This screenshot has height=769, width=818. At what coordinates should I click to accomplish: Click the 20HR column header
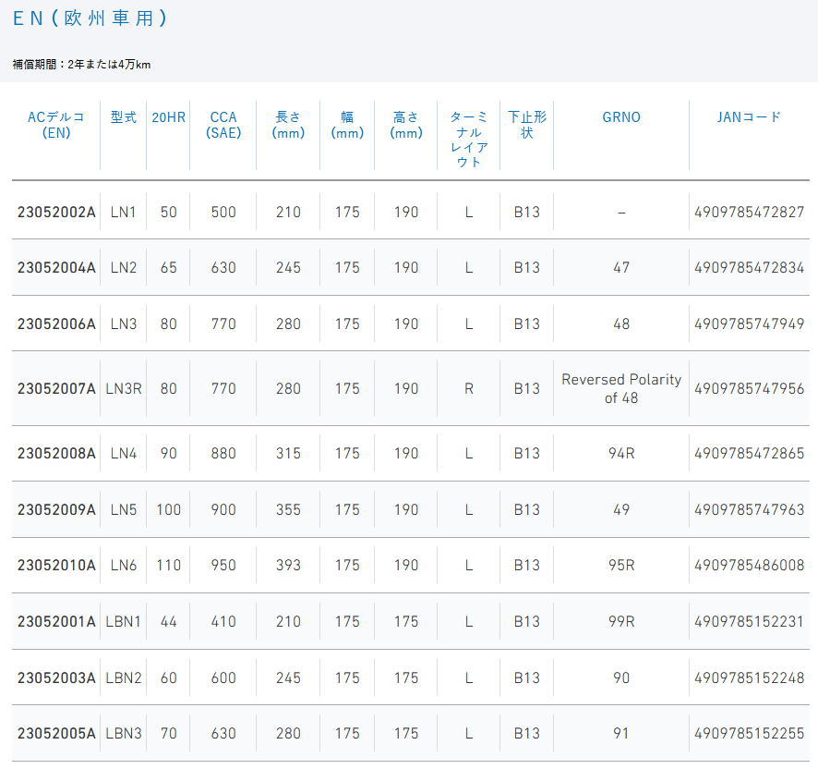[168, 117]
